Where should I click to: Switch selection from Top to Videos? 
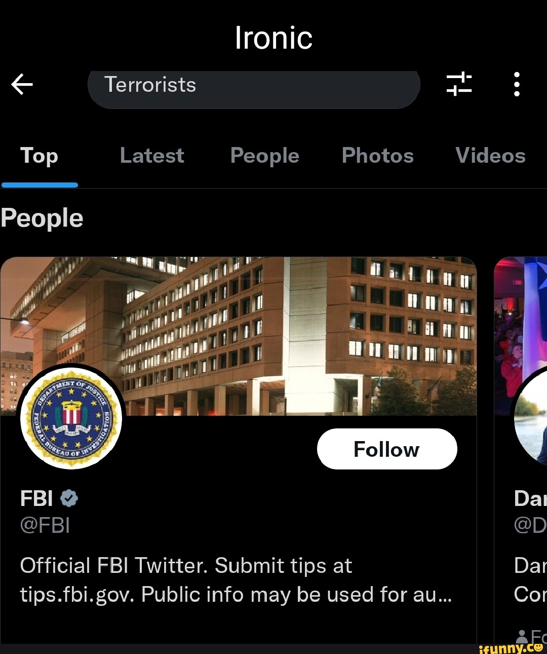click(x=490, y=156)
